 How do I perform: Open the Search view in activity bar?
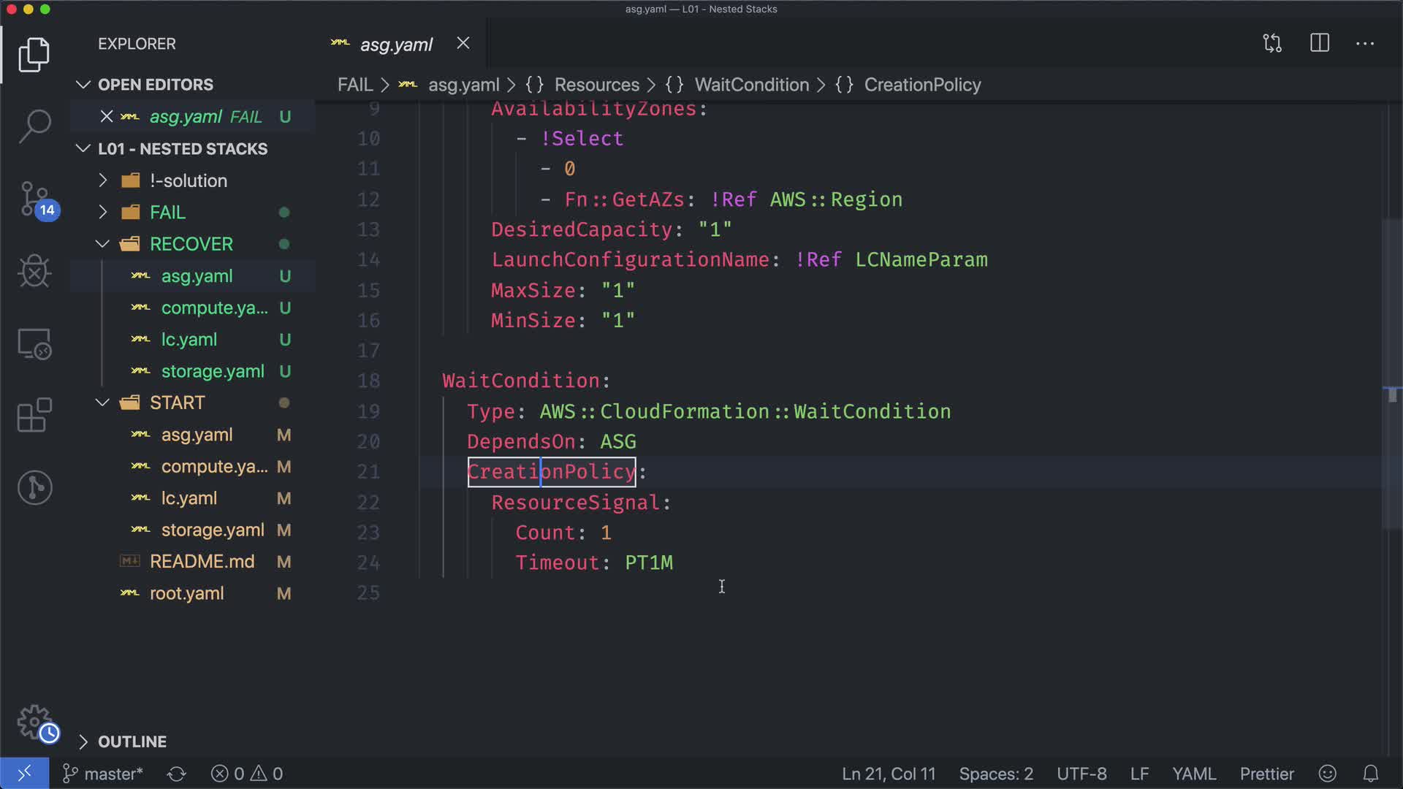[x=34, y=126]
